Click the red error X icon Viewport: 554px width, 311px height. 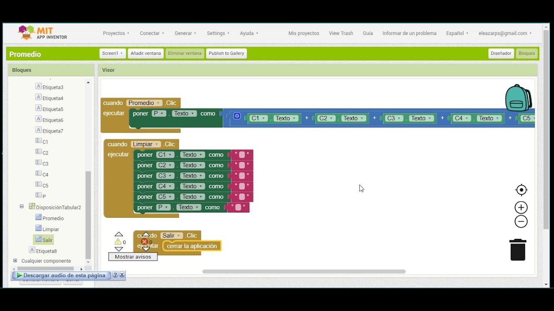click(145, 242)
